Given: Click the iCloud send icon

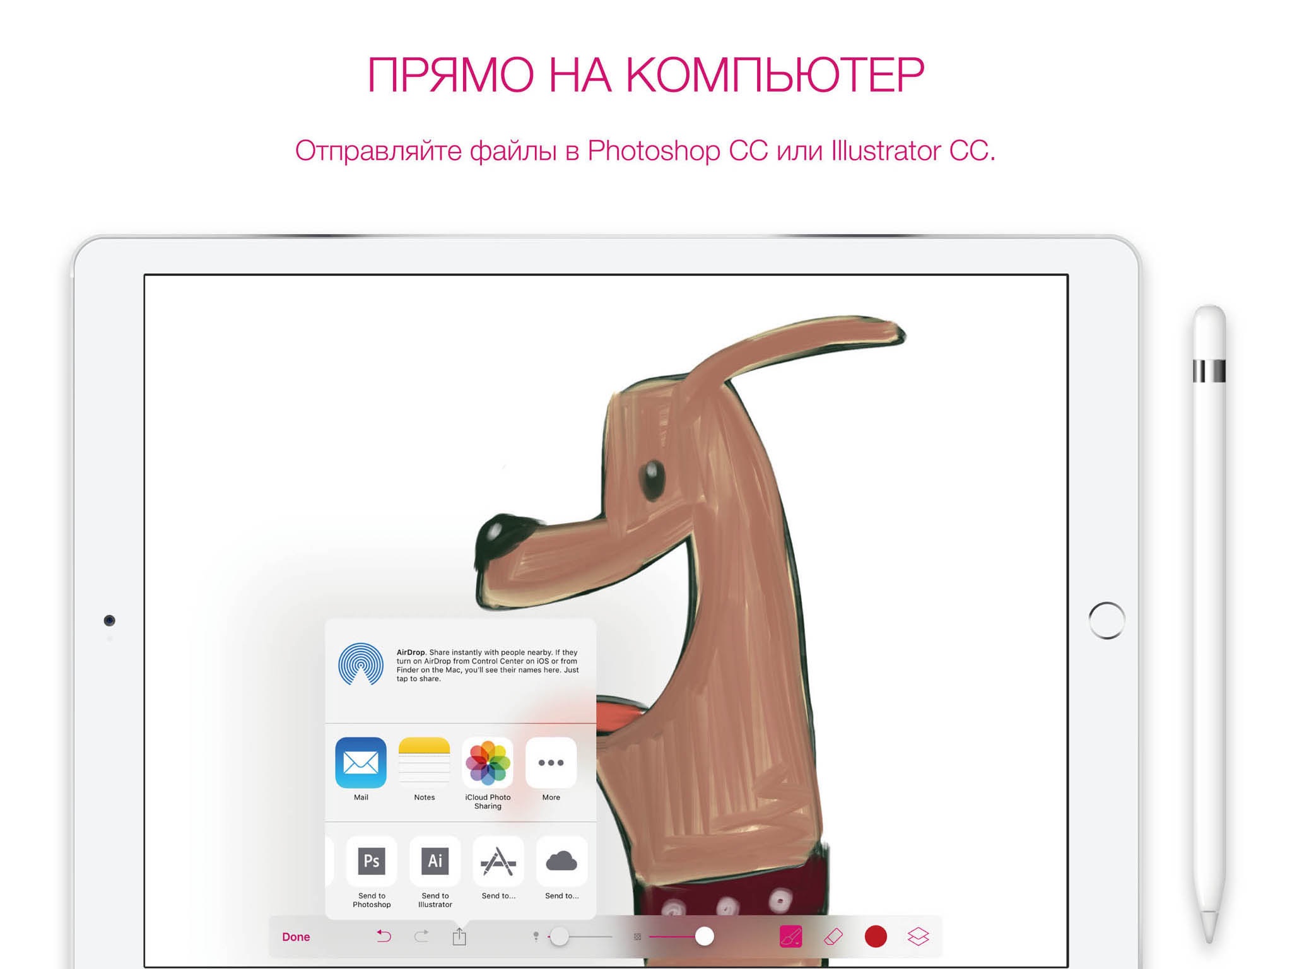Looking at the screenshot, I should [x=561, y=864].
